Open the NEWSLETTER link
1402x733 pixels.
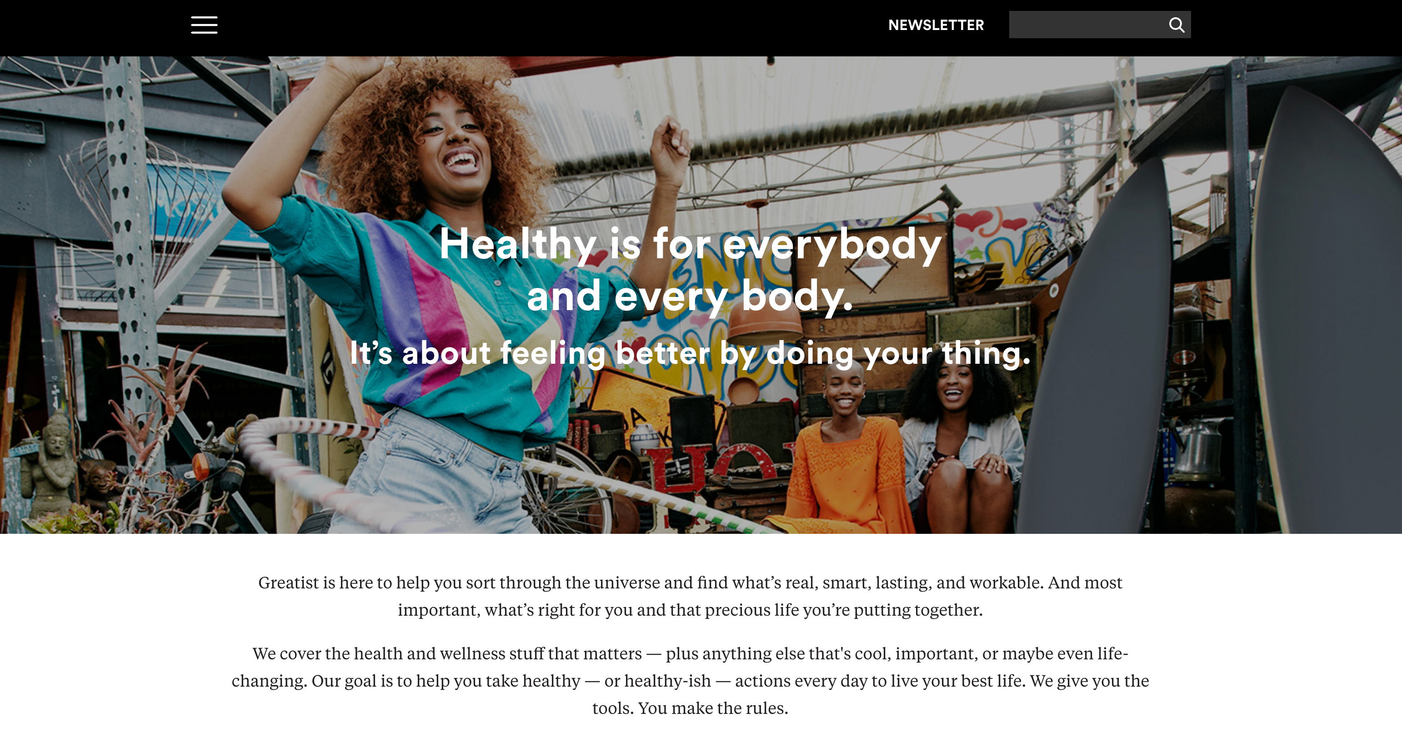click(x=936, y=25)
